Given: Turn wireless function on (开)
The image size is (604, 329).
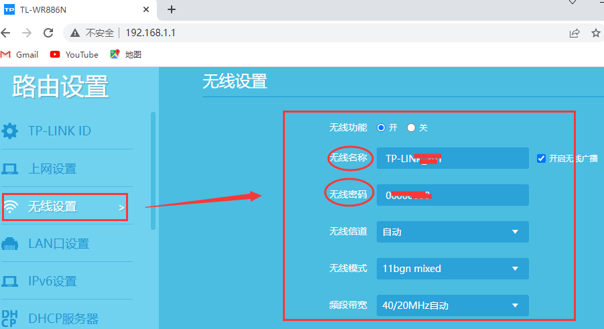Looking at the screenshot, I should [x=381, y=127].
